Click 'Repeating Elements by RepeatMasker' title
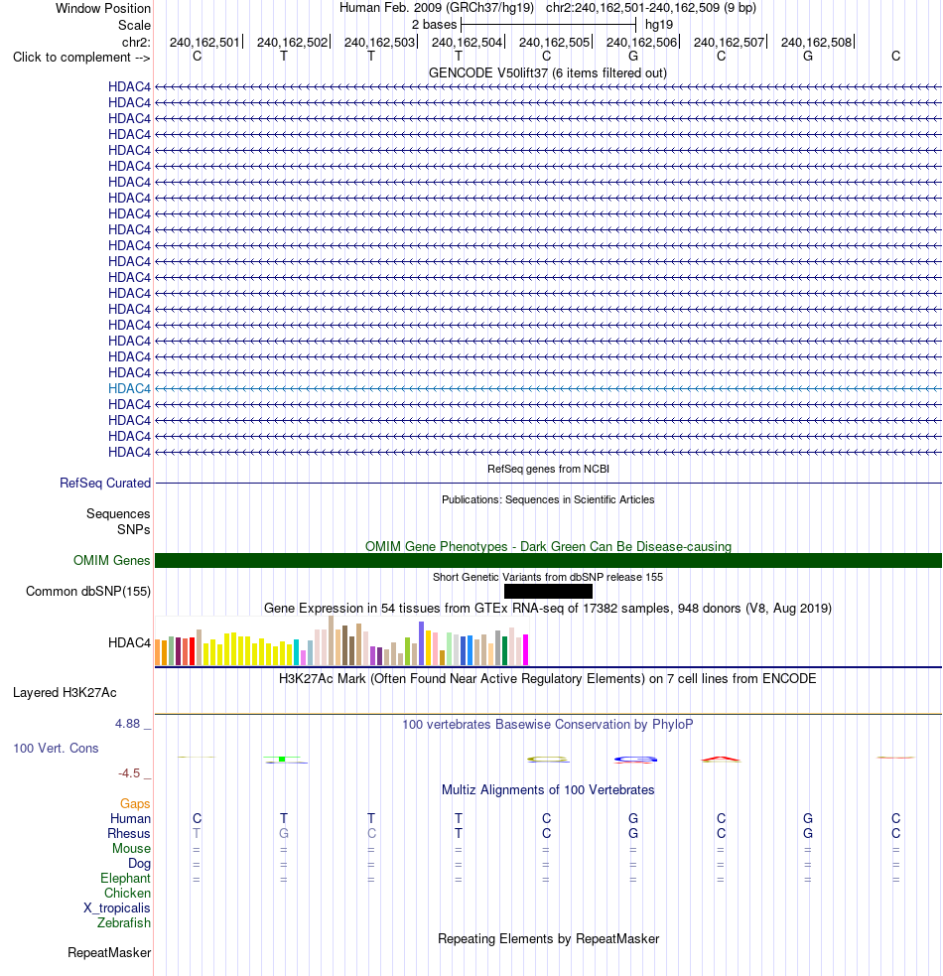 548,938
